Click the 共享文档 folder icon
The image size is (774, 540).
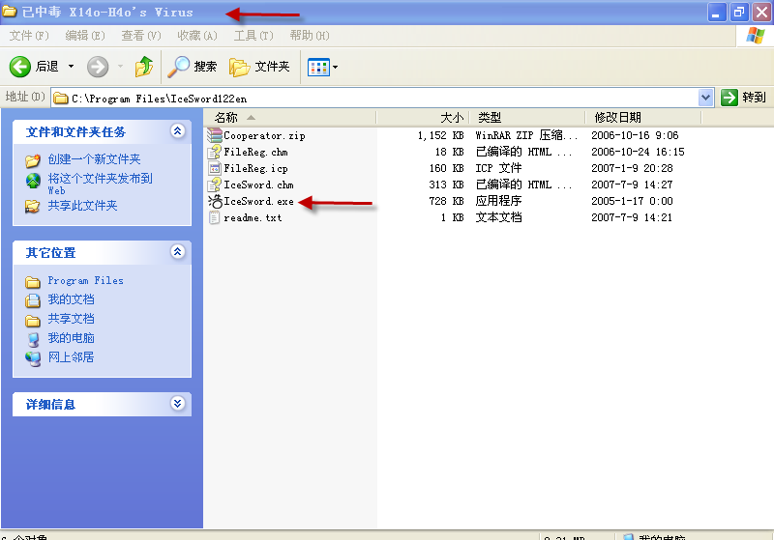click(33, 321)
